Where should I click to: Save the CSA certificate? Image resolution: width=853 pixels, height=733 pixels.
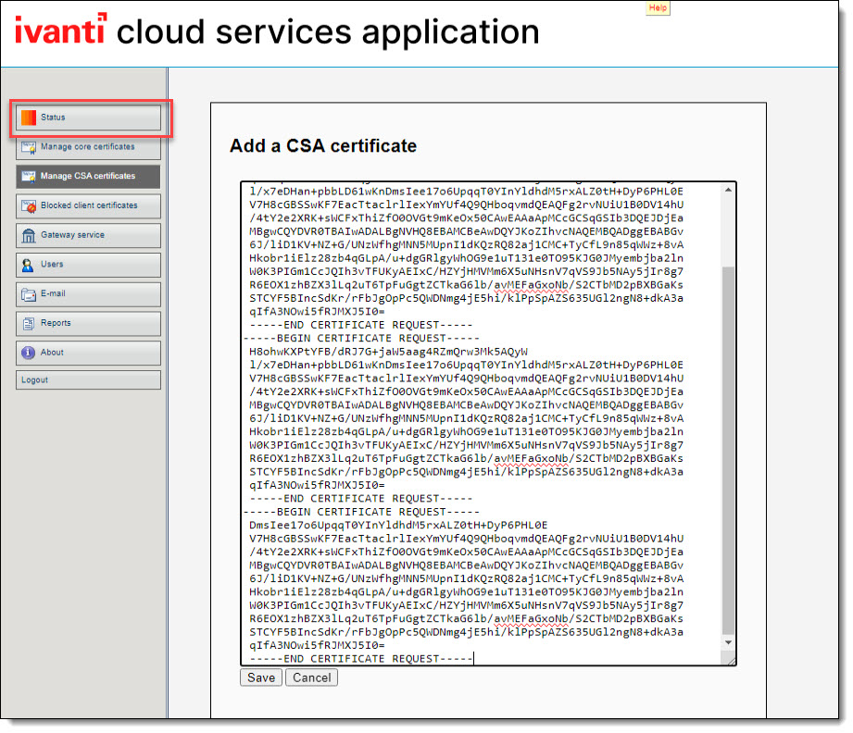(x=260, y=677)
